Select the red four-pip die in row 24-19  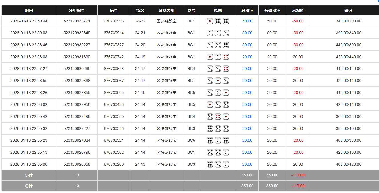[x=226, y=57]
